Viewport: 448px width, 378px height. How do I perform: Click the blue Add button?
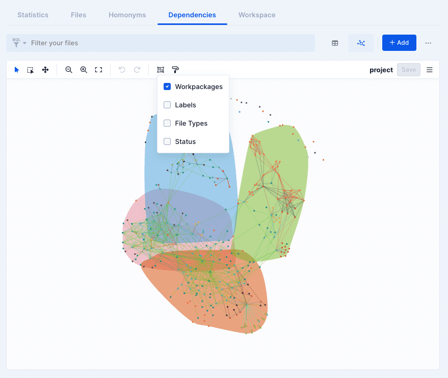click(x=399, y=43)
